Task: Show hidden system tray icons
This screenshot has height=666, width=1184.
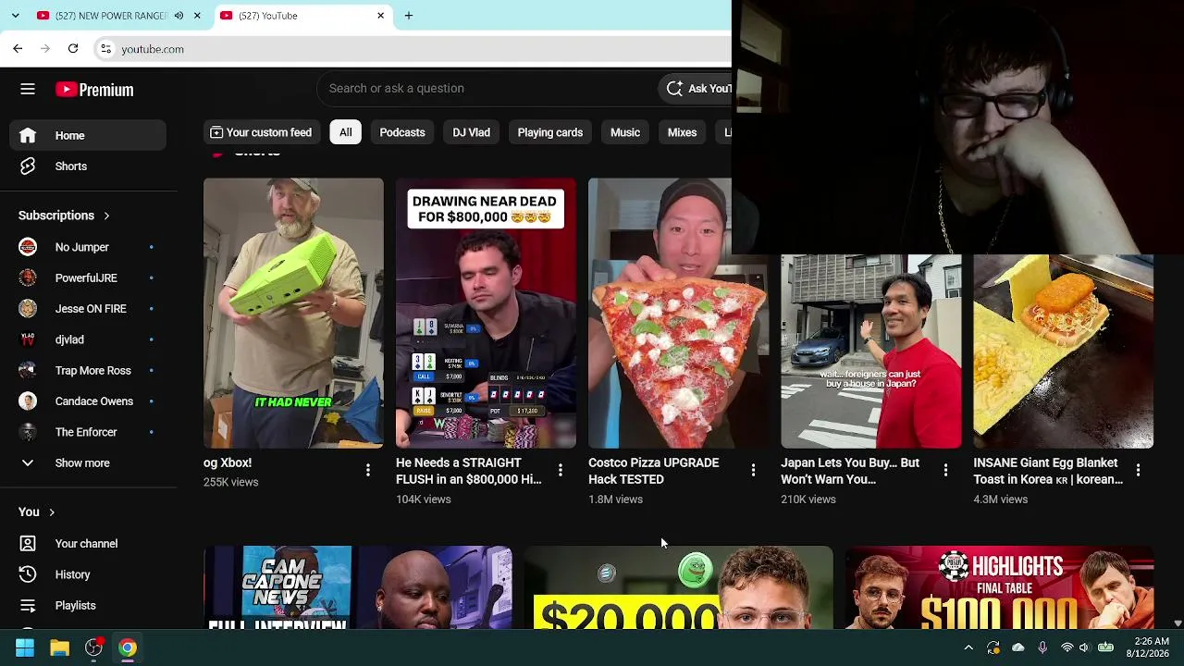Action: [x=968, y=647]
